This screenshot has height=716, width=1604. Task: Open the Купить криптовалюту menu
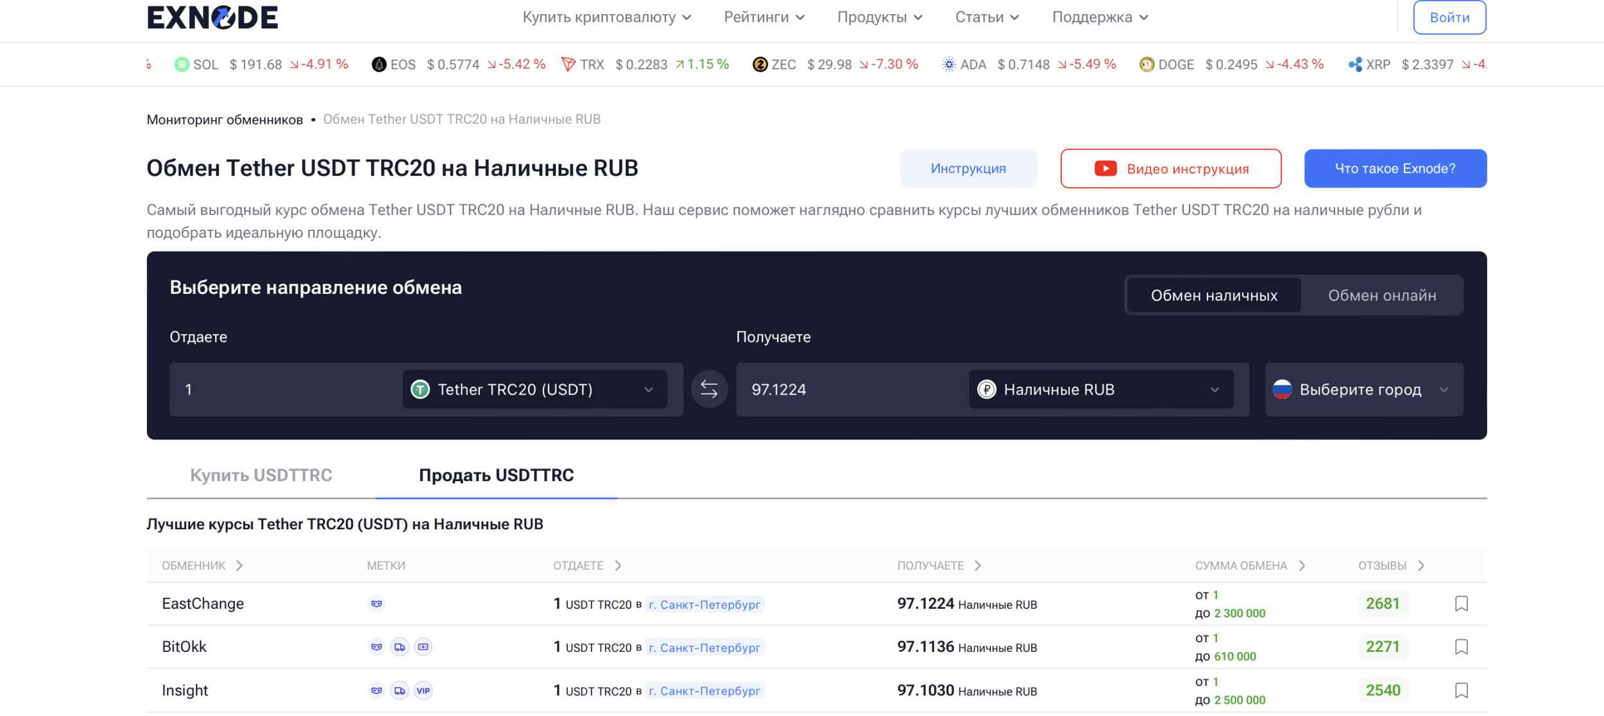[x=606, y=17]
